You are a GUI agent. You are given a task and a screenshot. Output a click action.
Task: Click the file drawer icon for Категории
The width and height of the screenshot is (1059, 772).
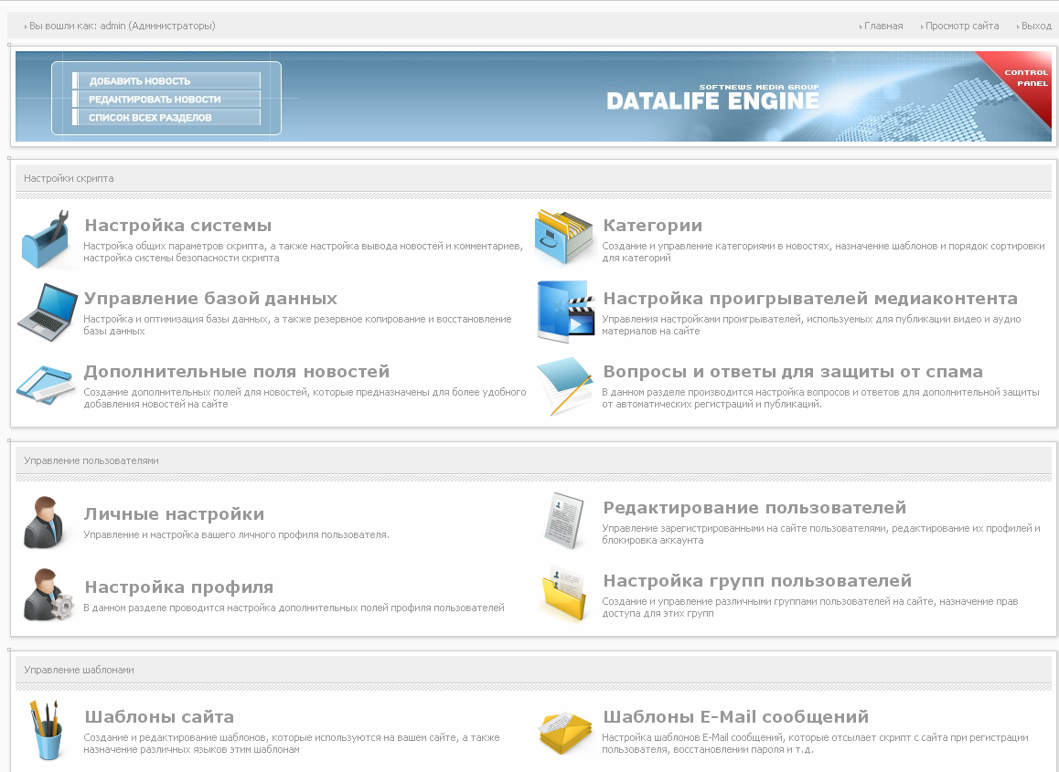564,237
